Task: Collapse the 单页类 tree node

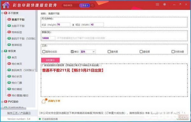Action: pyautogui.click(x=2, y=51)
